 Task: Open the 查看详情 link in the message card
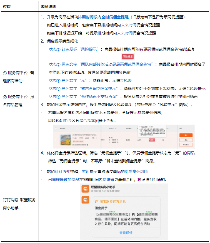126,233
